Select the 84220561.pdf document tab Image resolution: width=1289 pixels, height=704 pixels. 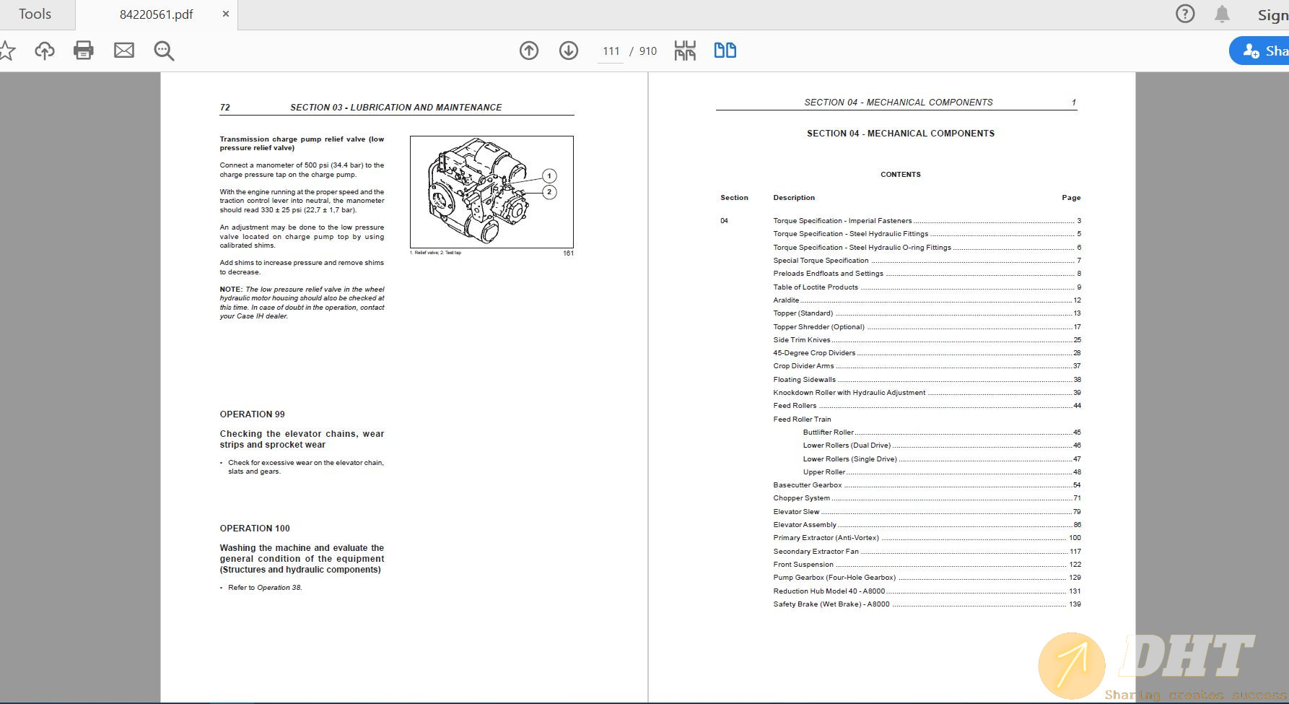[156, 13]
